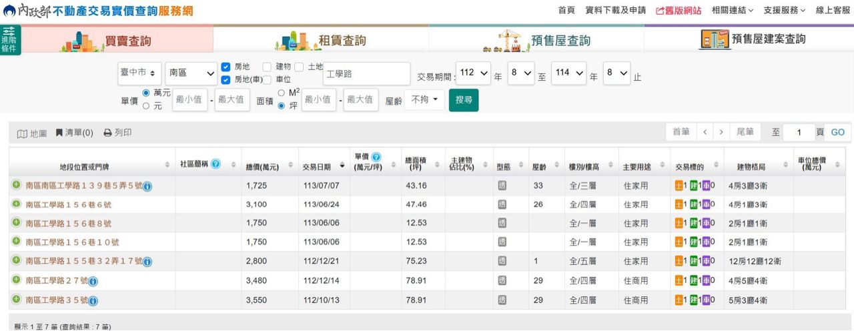Switch to the 租賃查詢 tab
Viewport: 854px width, 331px height.
321,40
